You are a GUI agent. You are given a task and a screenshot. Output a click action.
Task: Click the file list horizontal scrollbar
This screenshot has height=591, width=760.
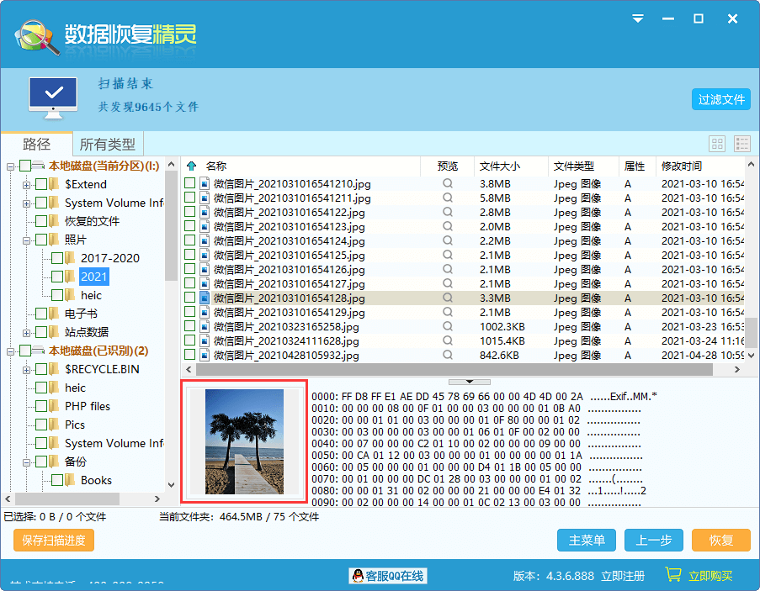coord(454,369)
